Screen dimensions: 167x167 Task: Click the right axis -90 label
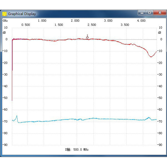click(x=160, y=145)
